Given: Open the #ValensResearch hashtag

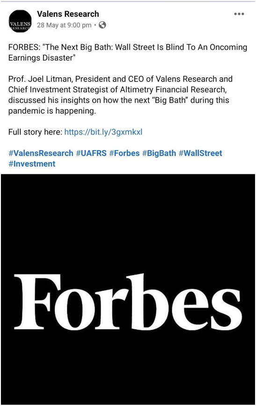Looking at the screenshot, I should (41, 153).
